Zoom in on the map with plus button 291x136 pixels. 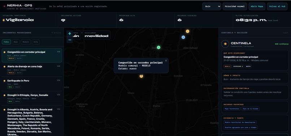point(70,33)
